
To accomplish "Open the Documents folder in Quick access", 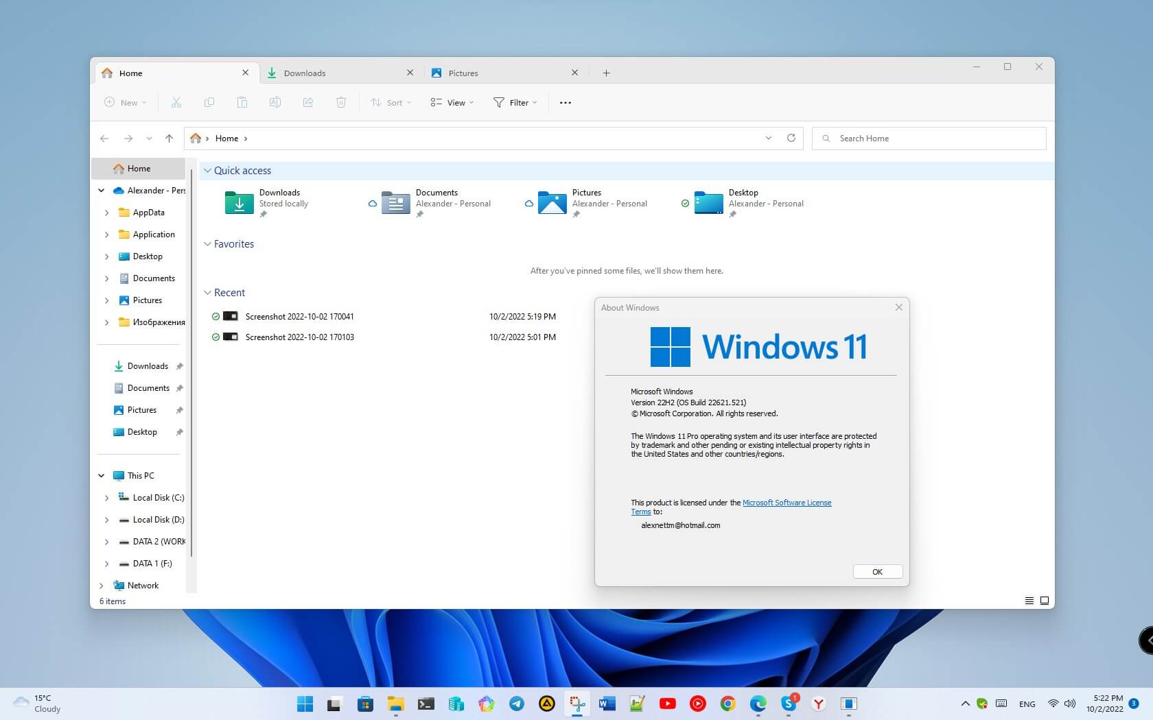I will 436,203.
